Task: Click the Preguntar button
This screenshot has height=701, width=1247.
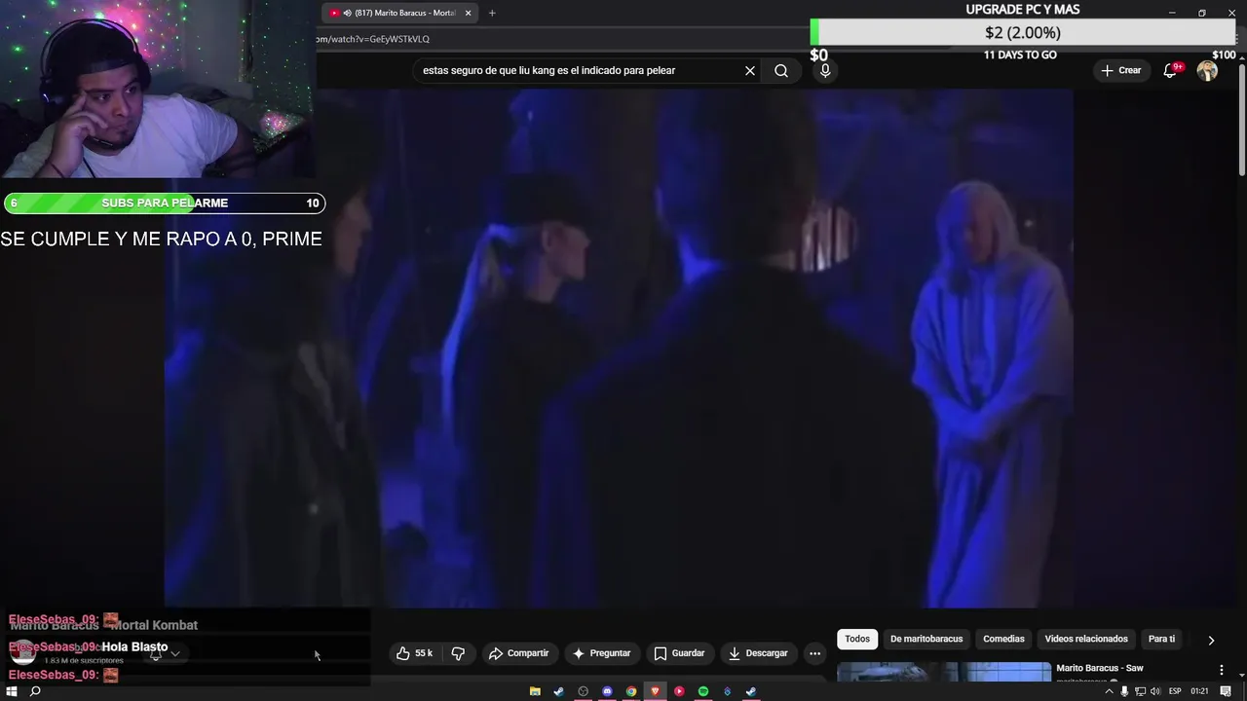Action: (601, 653)
